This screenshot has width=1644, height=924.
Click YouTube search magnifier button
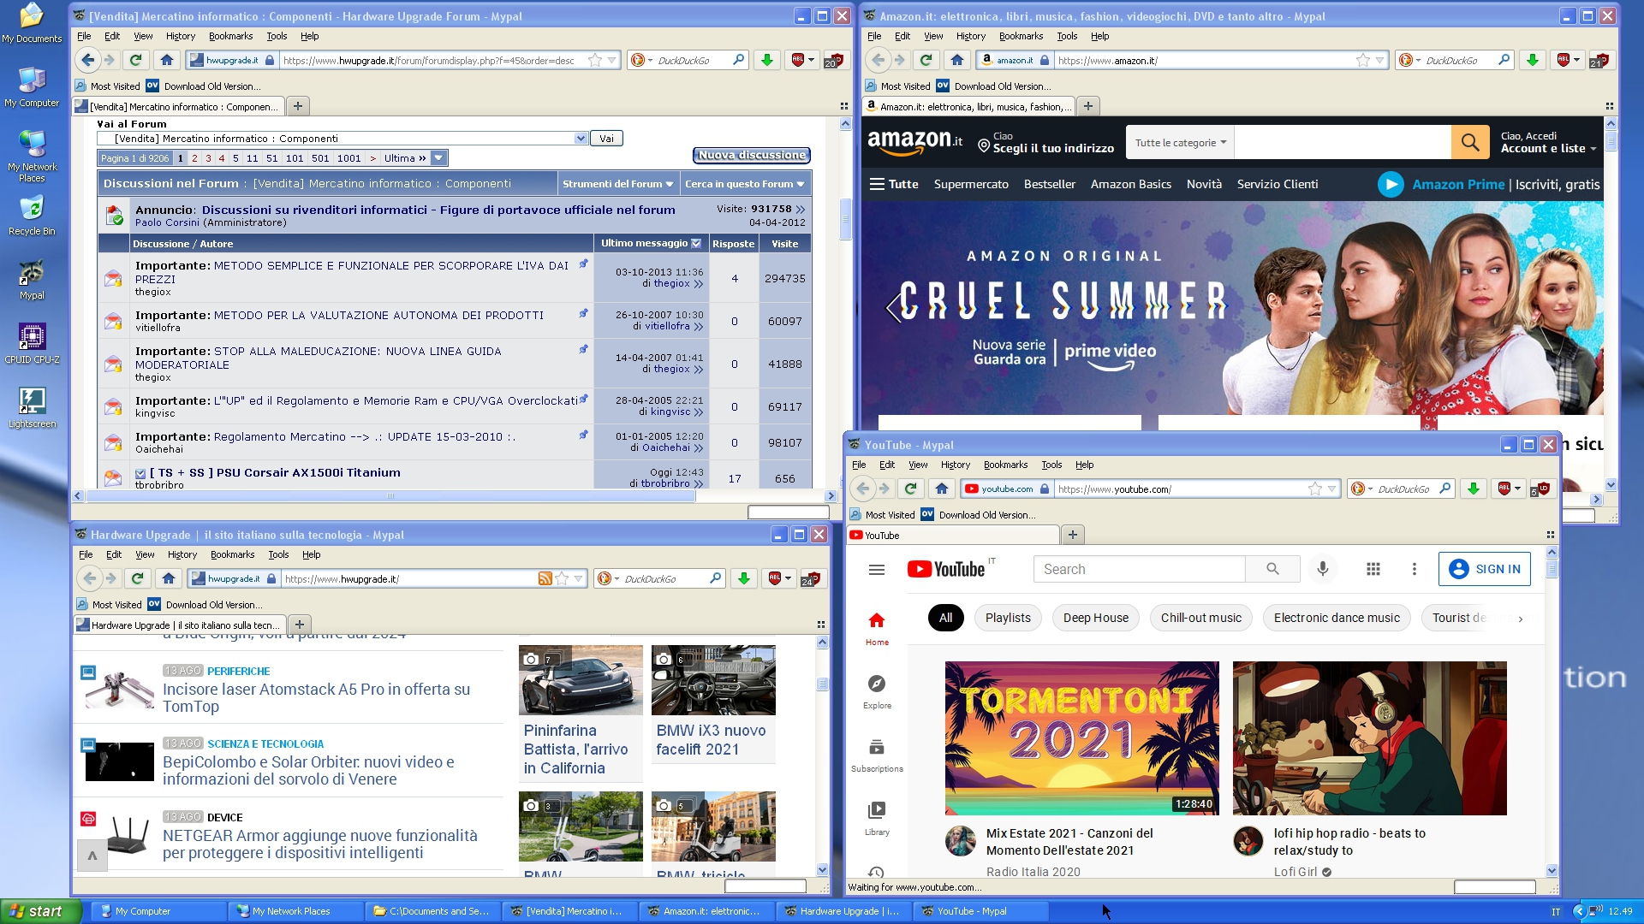click(1272, 569)
